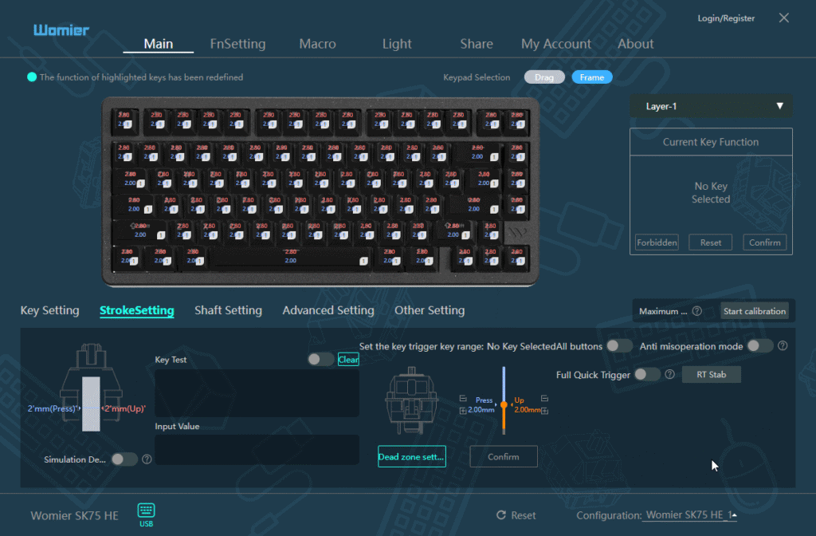Open help for Anti misoperation mode
816x536 pixels.
tap(783, 346)
